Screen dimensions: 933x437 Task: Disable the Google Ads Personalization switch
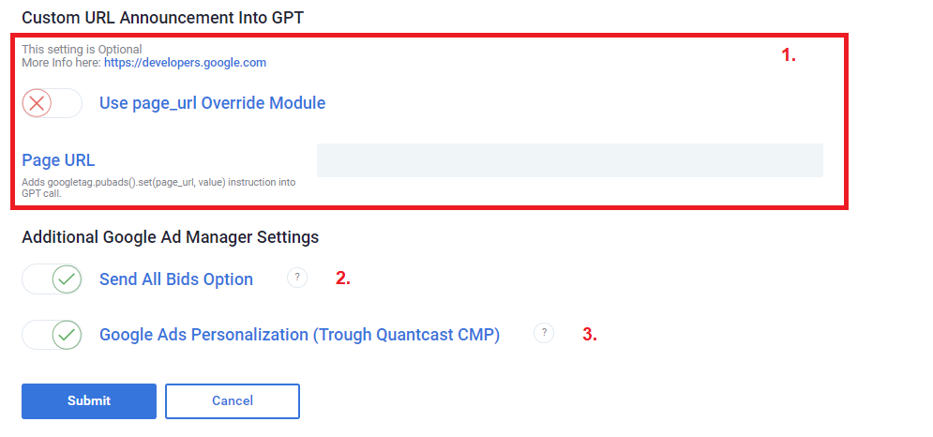[x=52, y=335]
